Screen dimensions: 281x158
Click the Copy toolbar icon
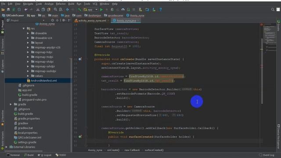43,10
